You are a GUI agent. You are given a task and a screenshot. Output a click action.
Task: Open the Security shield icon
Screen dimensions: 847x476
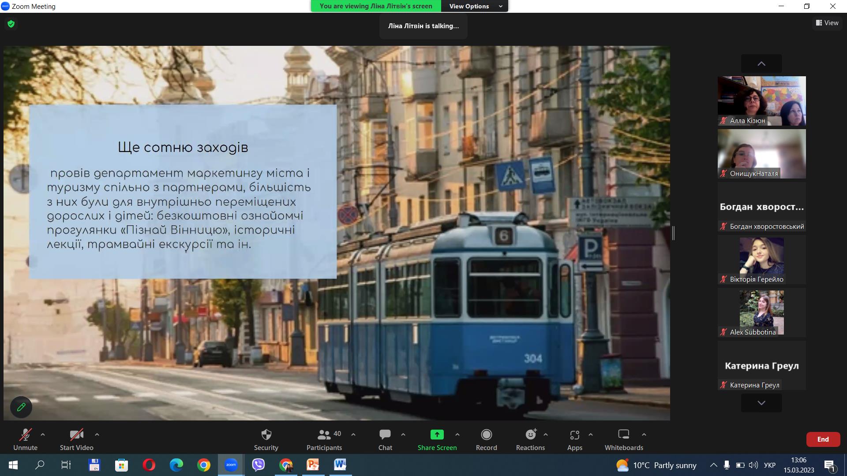(266, 435)
